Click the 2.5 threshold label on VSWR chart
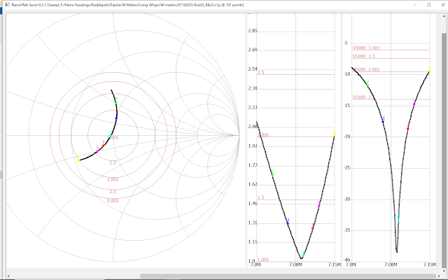The height and width of the screenshot is (280, 448). (x=261, y=73)
